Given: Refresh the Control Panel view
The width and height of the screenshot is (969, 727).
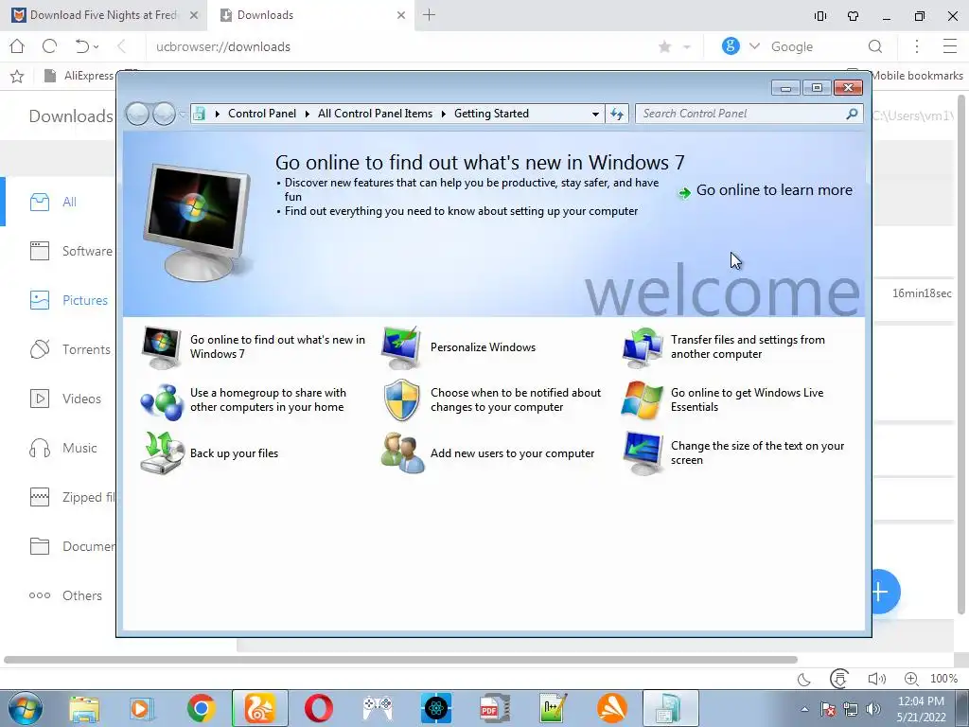Looking at the screenshot, I should click(617, 114).
